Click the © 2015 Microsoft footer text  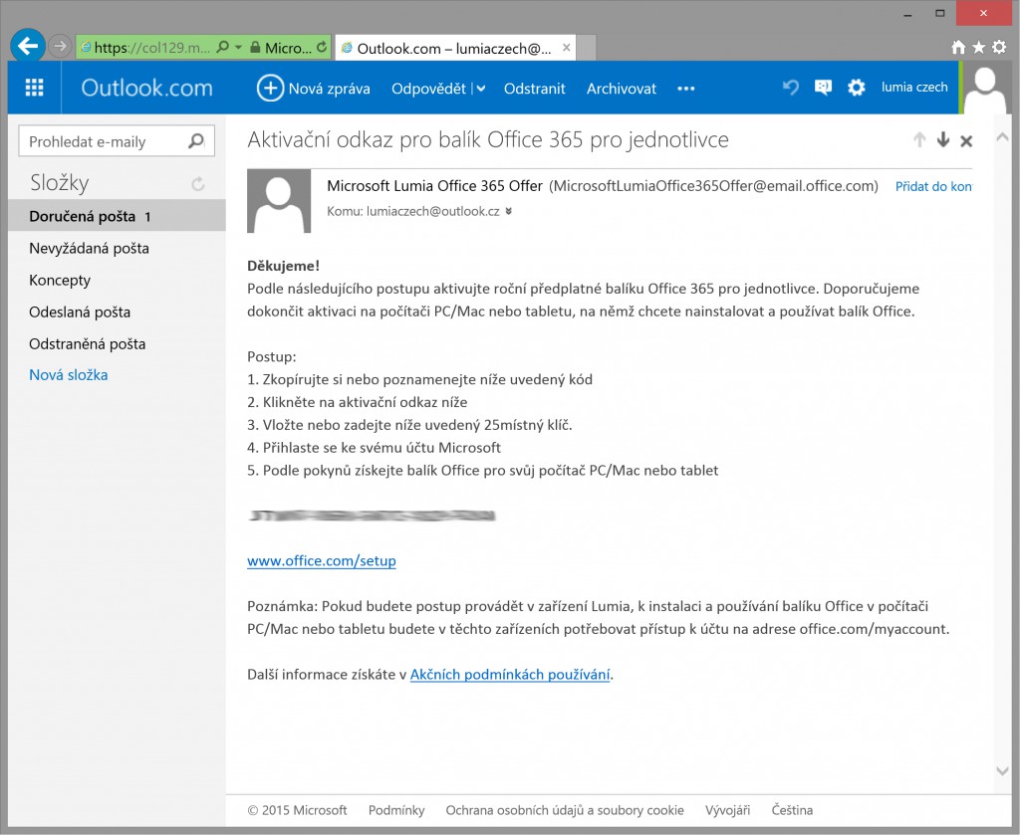297,810
